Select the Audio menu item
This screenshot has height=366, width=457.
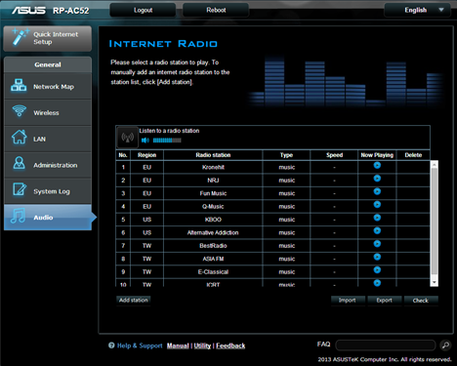[48, 218]
